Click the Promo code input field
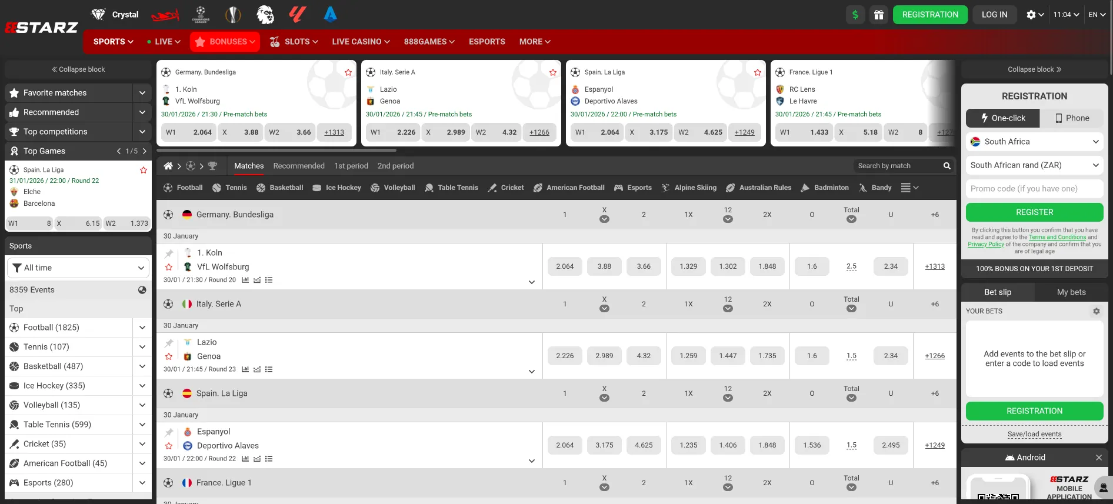1113x504 pixels. (x=1034, y=189)
